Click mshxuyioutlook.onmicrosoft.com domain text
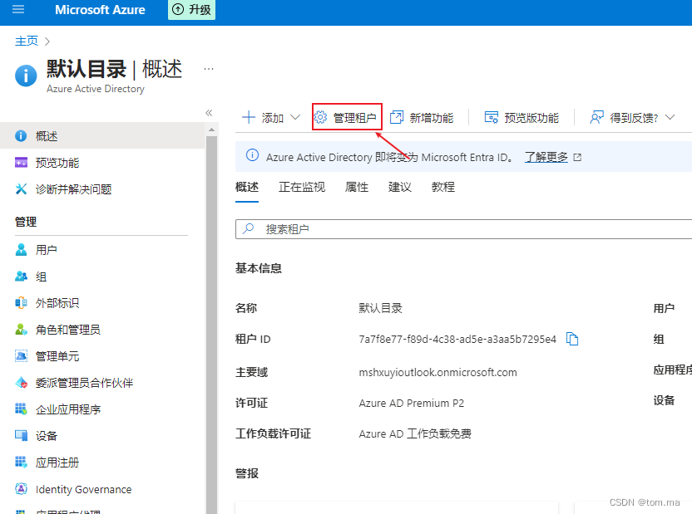692x514 pixels. pyautogui.click(x=437, y=372)
